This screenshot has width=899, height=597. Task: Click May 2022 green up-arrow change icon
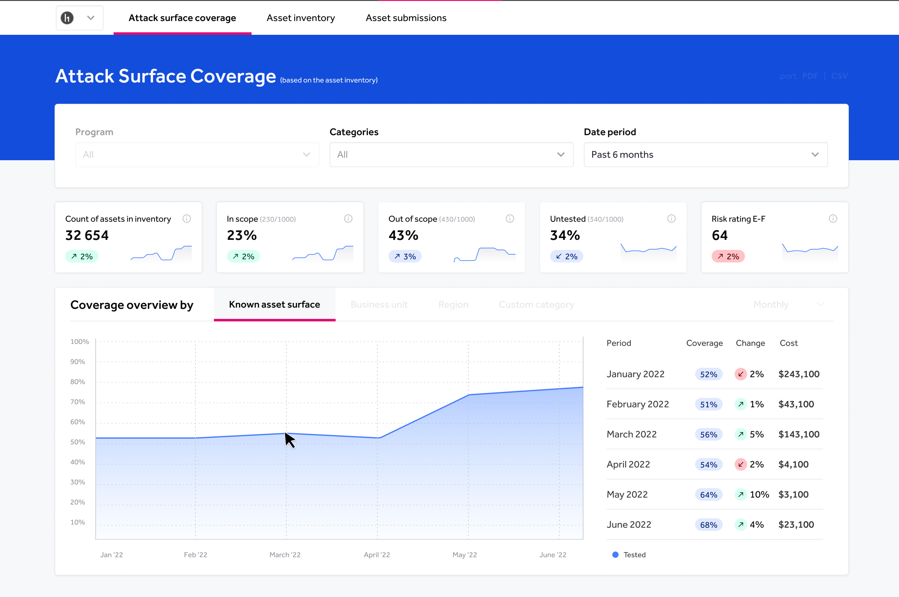click(741, 494)
